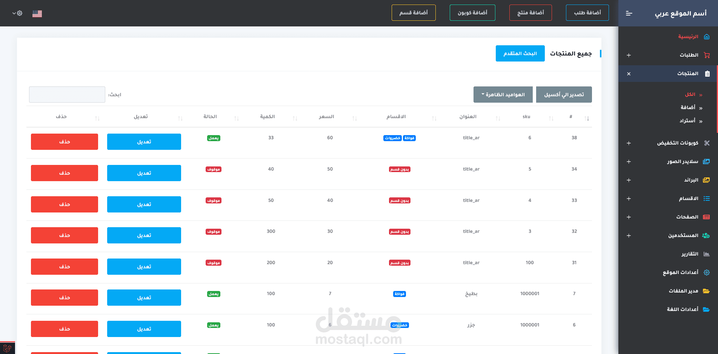Click the أضافة قسم button
This screenshot has height=354, width=718.
point(414,13)
